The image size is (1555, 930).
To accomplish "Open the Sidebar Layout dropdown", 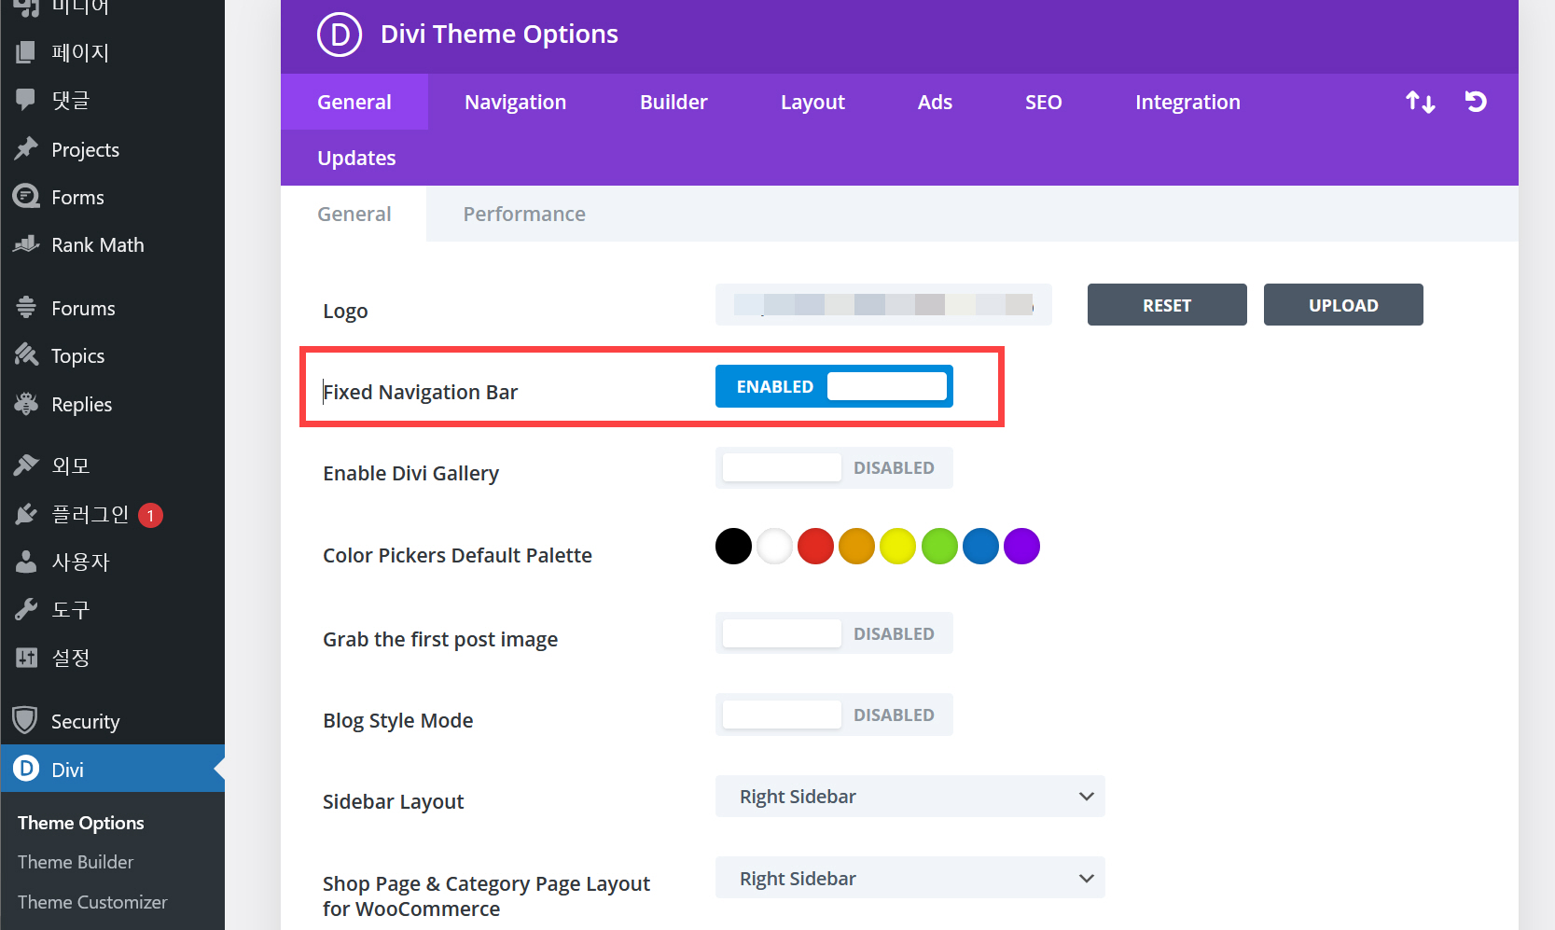I will tap(910, 797).
